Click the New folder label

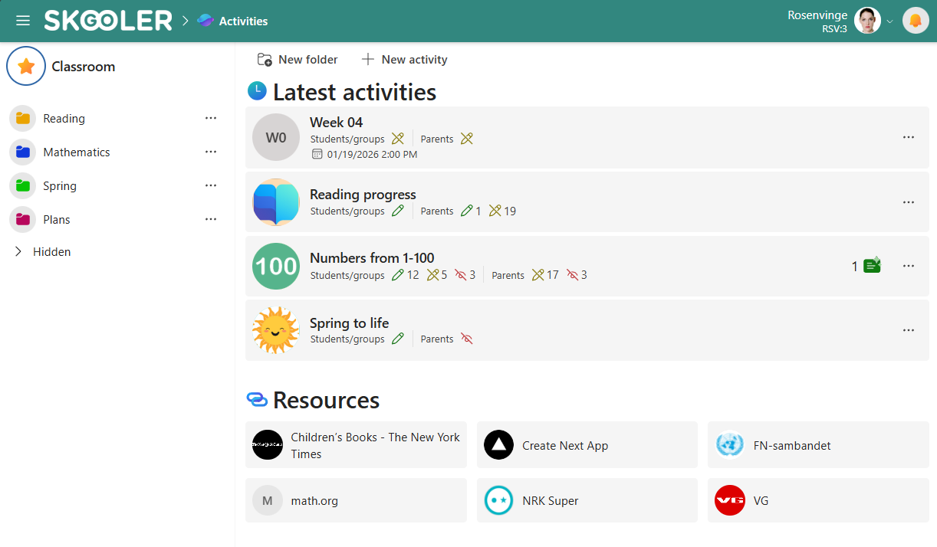[x=307, y=60]
